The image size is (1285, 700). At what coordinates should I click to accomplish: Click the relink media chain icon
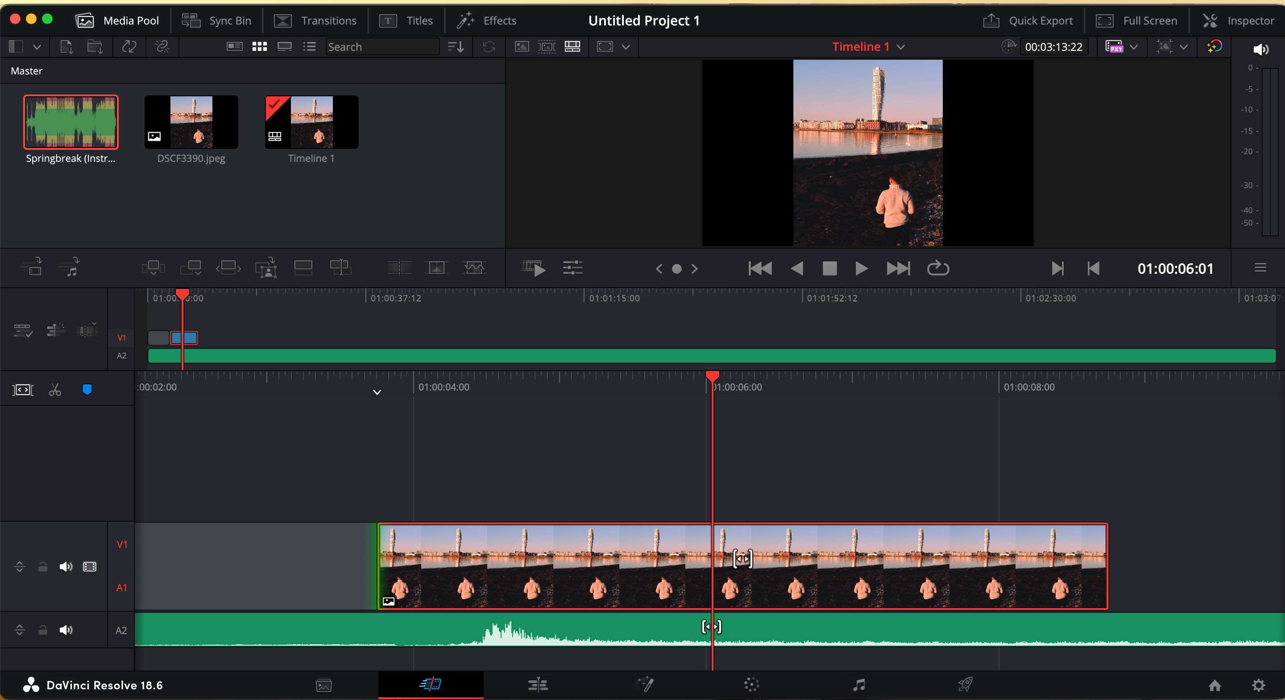coord(162,46)
